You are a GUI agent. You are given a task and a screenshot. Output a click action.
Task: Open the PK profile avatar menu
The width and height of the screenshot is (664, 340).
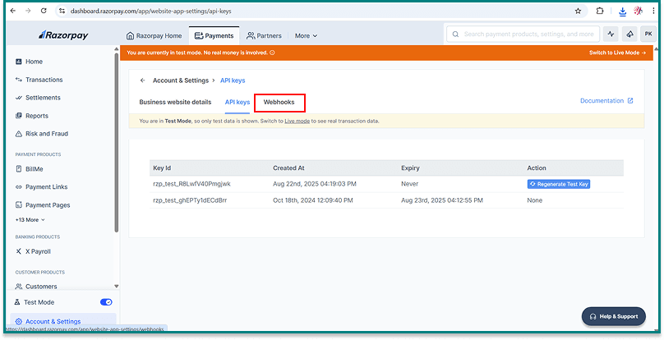coord(647,34)
